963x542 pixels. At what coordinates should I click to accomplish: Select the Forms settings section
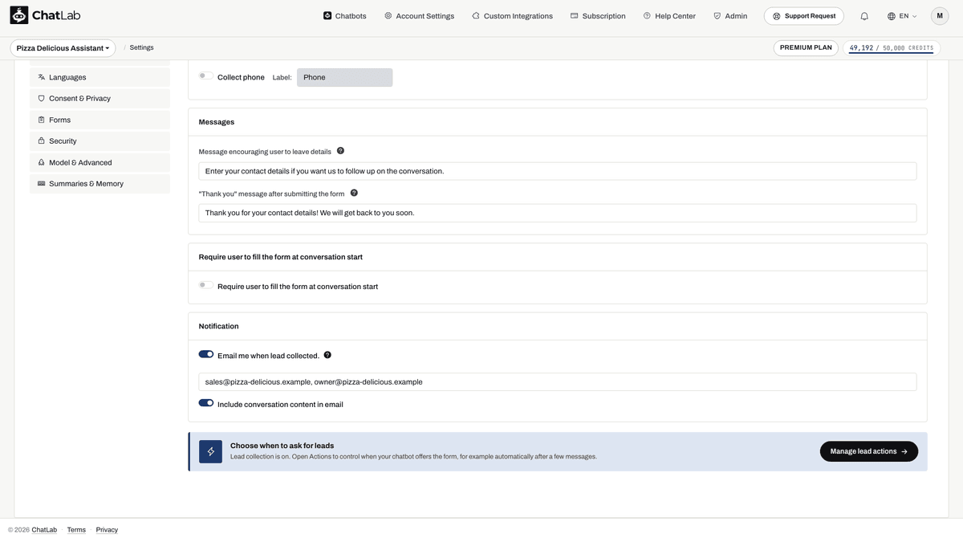(x=100, y=120)
